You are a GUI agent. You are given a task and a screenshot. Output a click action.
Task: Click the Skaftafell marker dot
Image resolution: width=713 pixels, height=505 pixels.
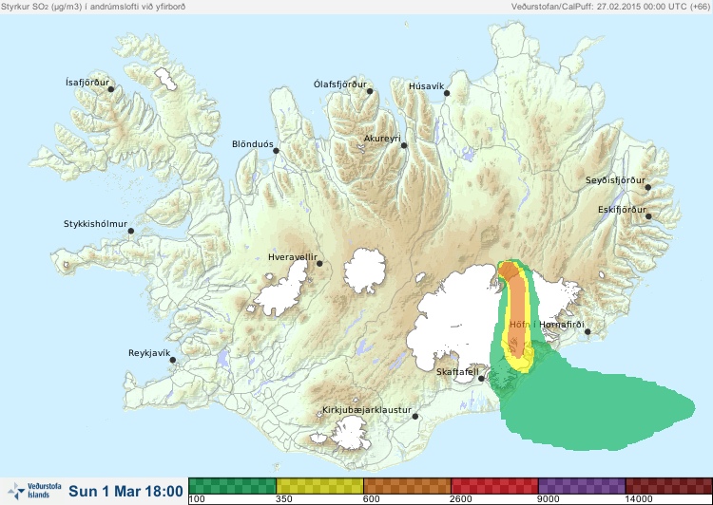pos(482,379)
